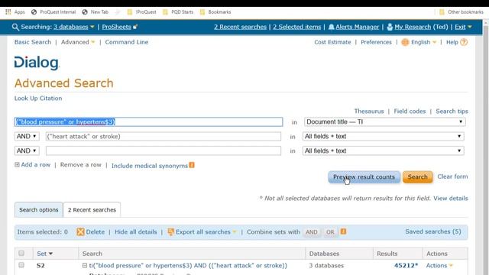Click the ProSheets external link icon
489x275 pixels.
click(x=135, y=27)
